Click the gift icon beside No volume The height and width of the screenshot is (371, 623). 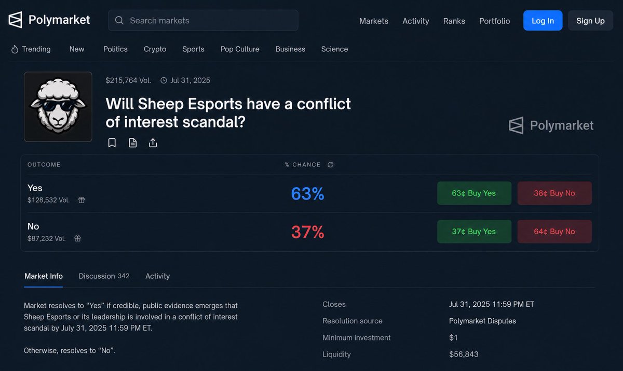[77, 238]
